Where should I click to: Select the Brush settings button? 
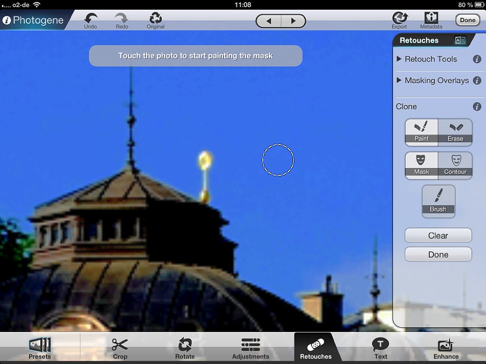point(438,201)
